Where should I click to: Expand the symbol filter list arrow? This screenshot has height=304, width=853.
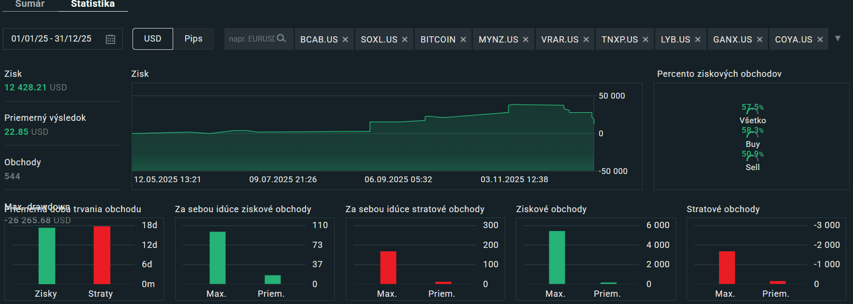click(x=838, y=39)
